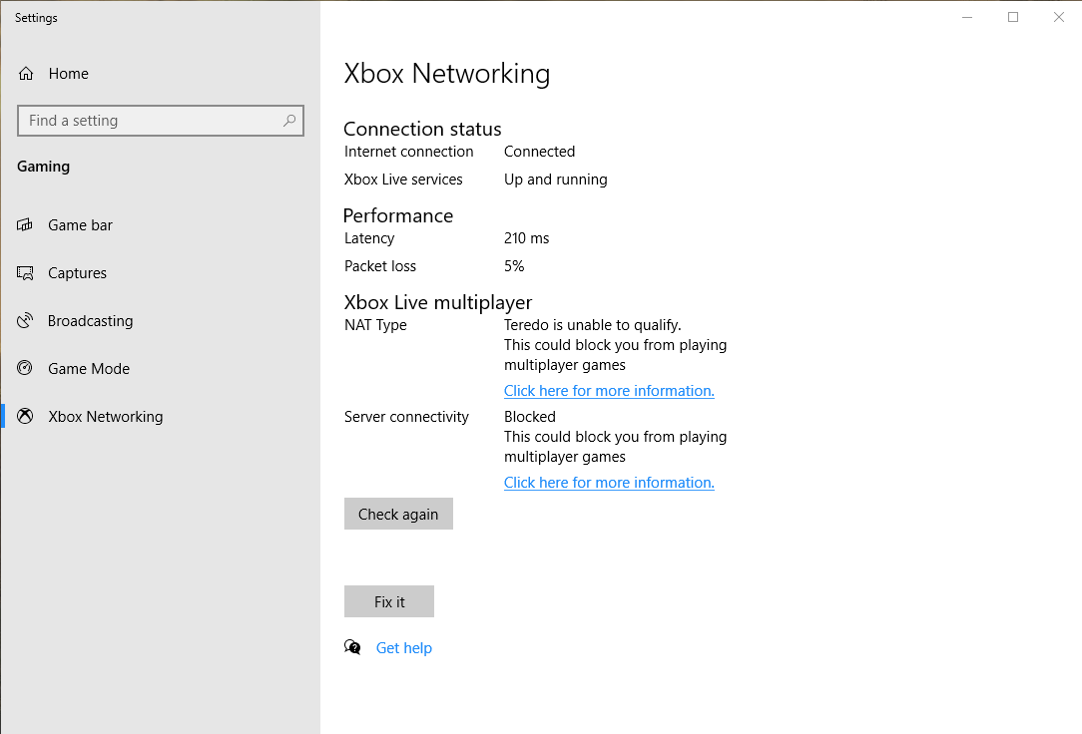
Task: Click the Gaming category heading in sidebar
Action: coord(44,167)
